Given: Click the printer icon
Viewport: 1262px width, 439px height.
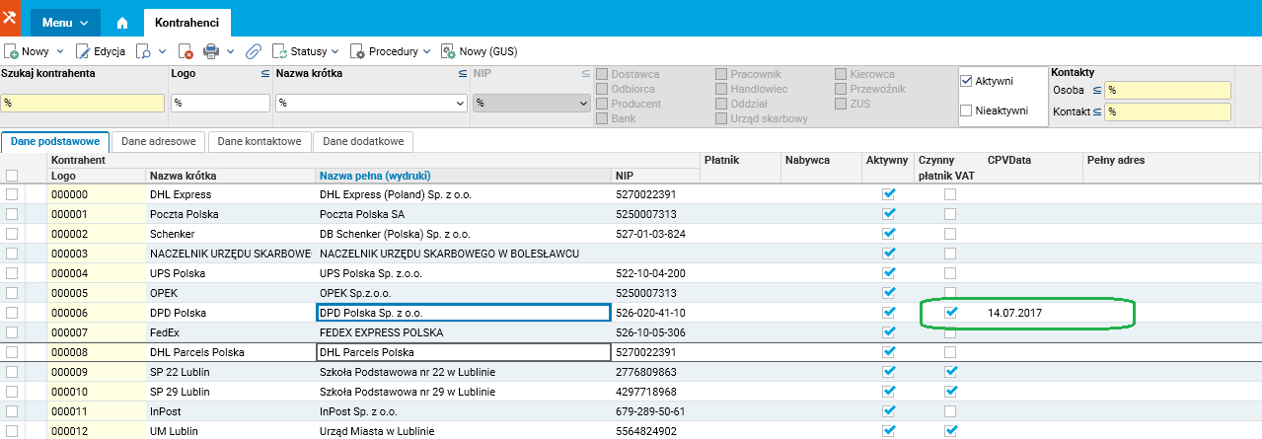Looking at the screenshot, I should 211,51.
